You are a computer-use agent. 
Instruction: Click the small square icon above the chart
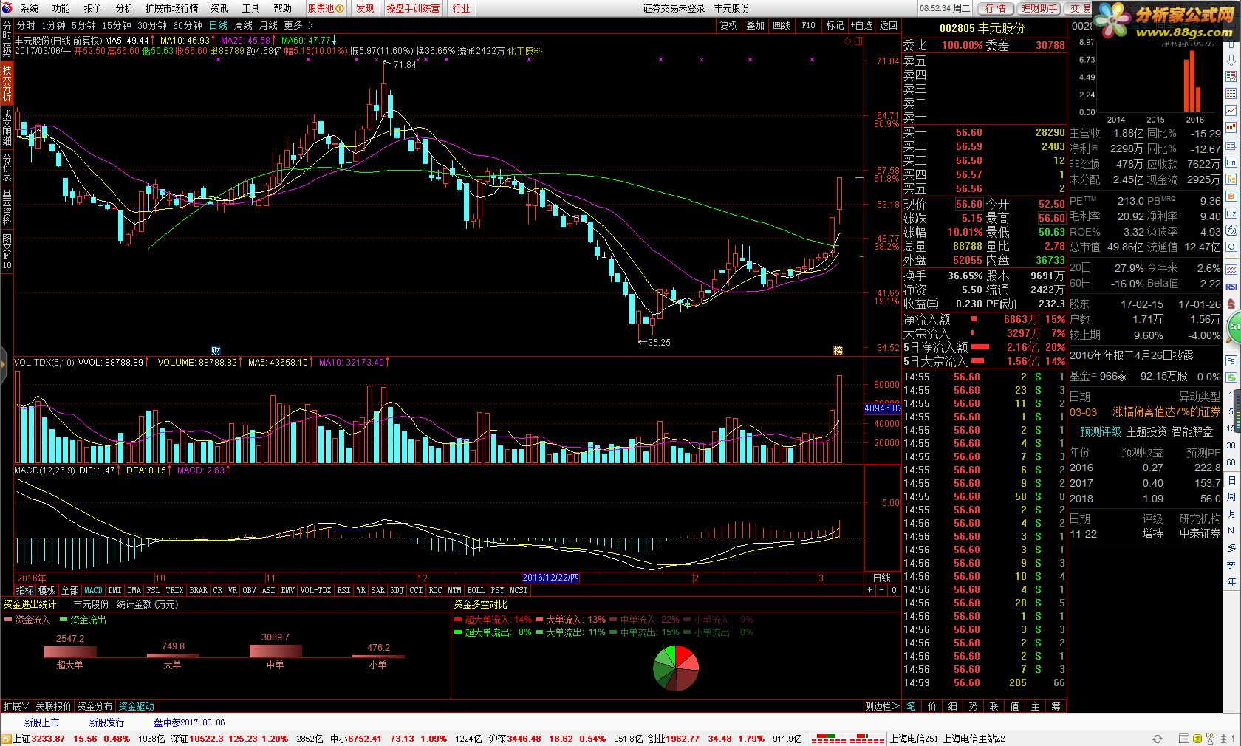[858, 41]
